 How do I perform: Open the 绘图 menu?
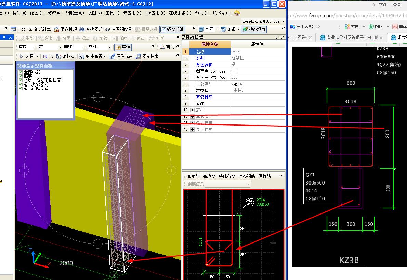pyautogui.click(x=37, y=13)
